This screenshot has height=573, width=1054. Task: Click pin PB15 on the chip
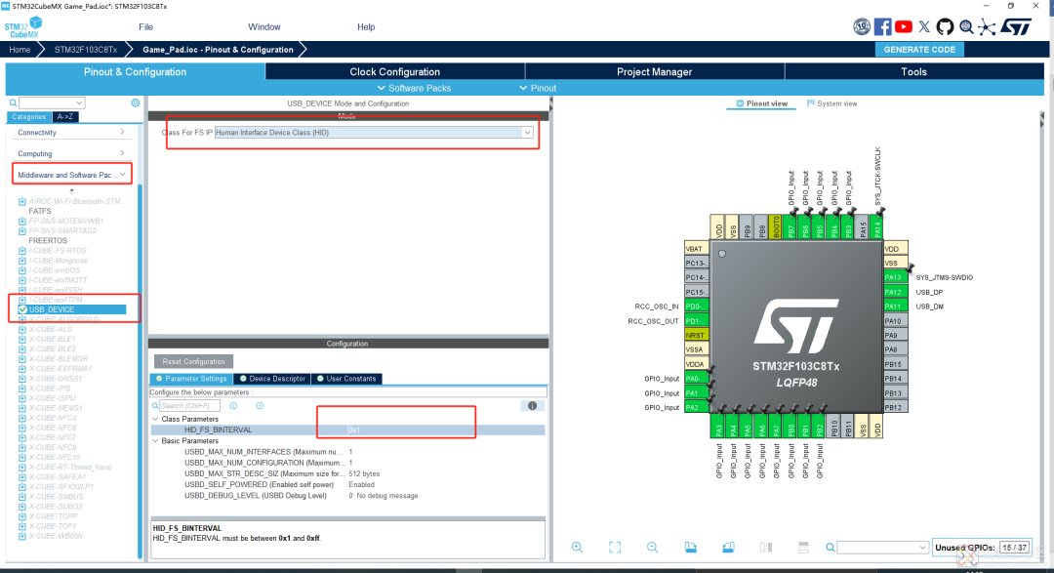[x=895, y=364]
